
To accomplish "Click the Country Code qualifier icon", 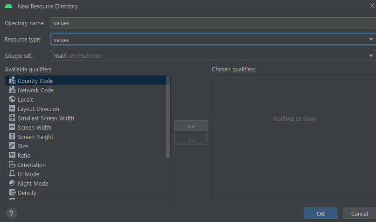I will click(x=12, y=81).
